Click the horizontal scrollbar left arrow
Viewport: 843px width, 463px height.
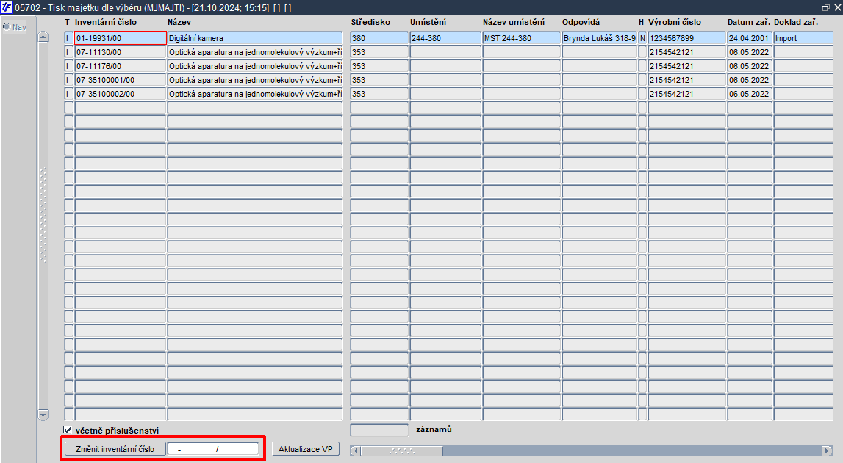pos(355,451)
